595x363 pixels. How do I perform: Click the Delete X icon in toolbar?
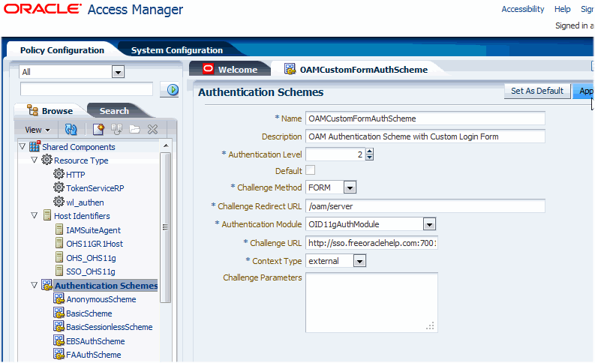pyautogui.click(x=152, y=130)
